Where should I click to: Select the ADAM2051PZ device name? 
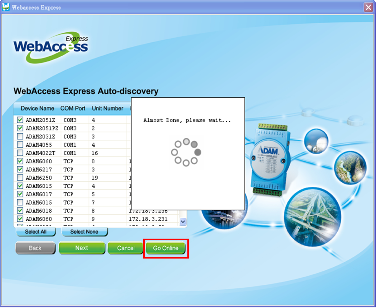tap(42, 128)
